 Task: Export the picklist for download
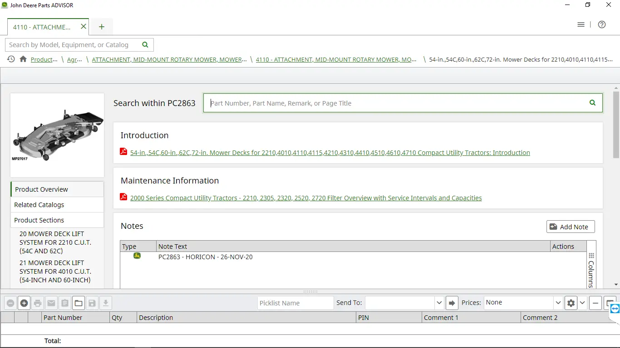pyautogui.click(x=106, y=303)
